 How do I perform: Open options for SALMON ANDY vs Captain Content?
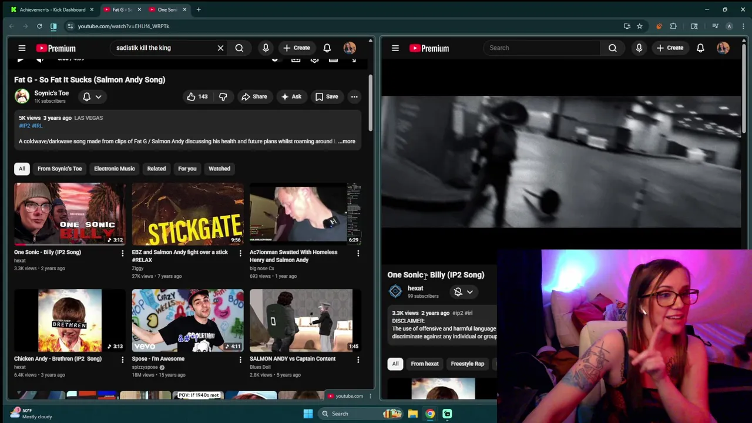(358, 360)
